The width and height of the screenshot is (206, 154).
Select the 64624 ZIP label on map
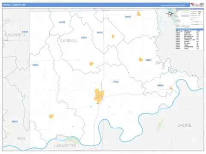[25, 32]
